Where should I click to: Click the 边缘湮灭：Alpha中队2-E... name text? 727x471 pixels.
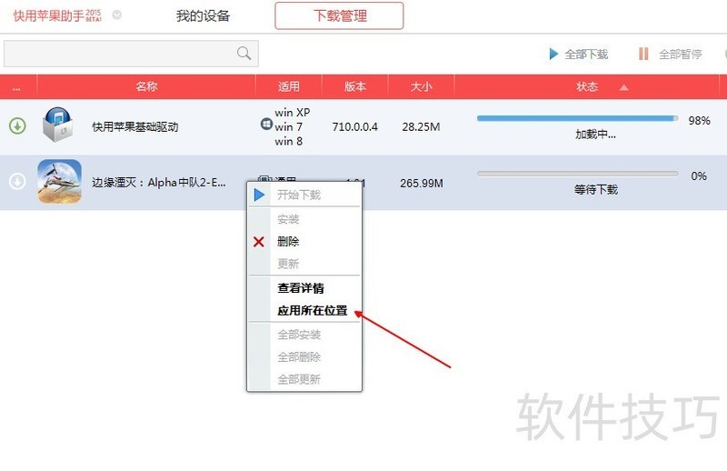click(x=158, y=183)
